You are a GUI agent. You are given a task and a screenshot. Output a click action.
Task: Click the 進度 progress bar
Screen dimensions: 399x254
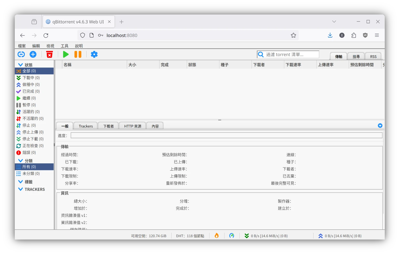coord(226,135)
